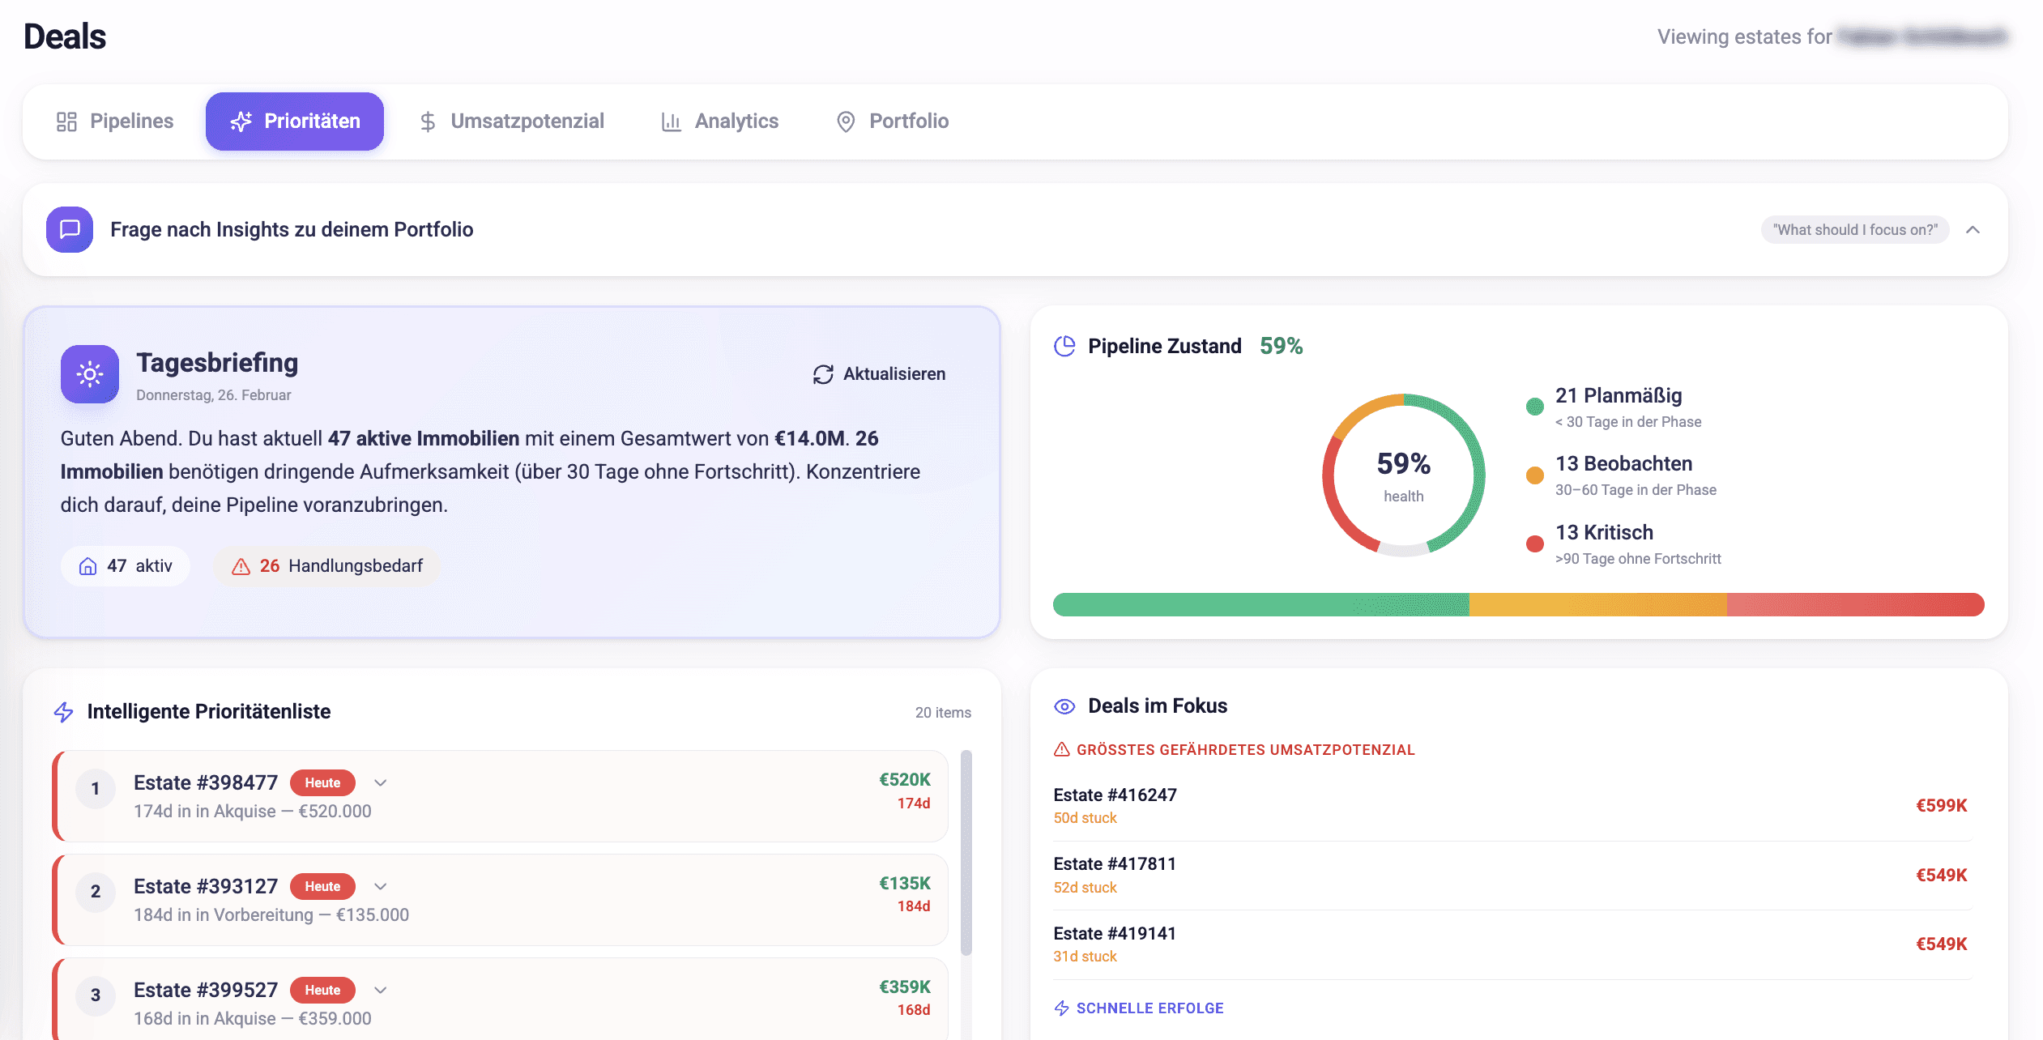Click the refresh icon next to Aktualisieren

click(823, 374)
